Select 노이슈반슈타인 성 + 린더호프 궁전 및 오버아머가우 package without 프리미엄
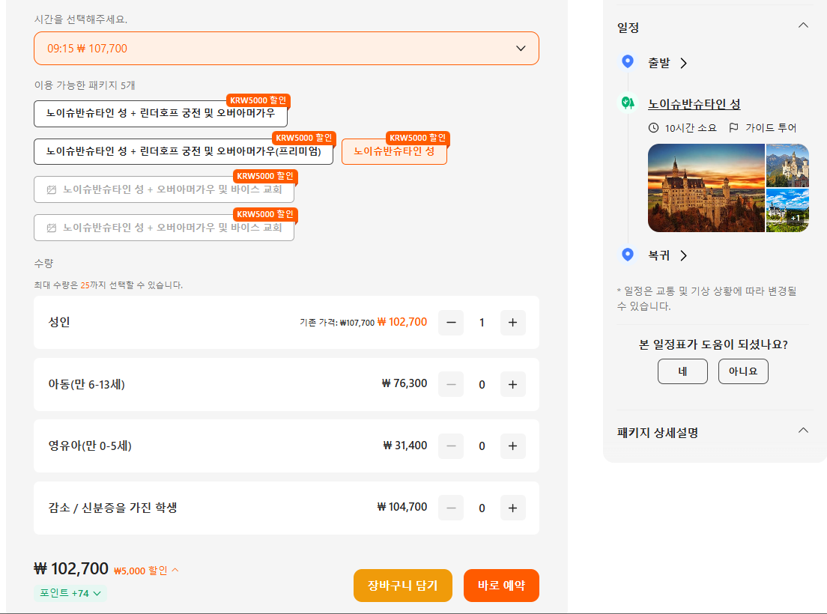The image size is (827, 614). 160,114
